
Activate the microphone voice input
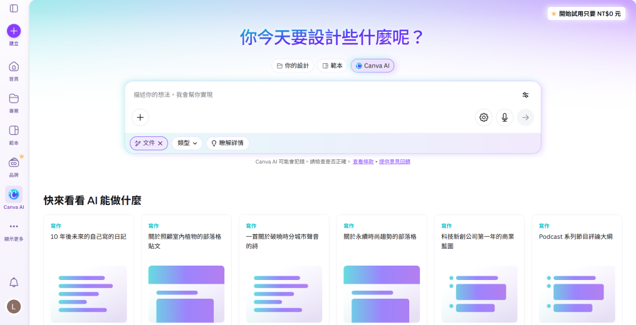tap(504, 117)
